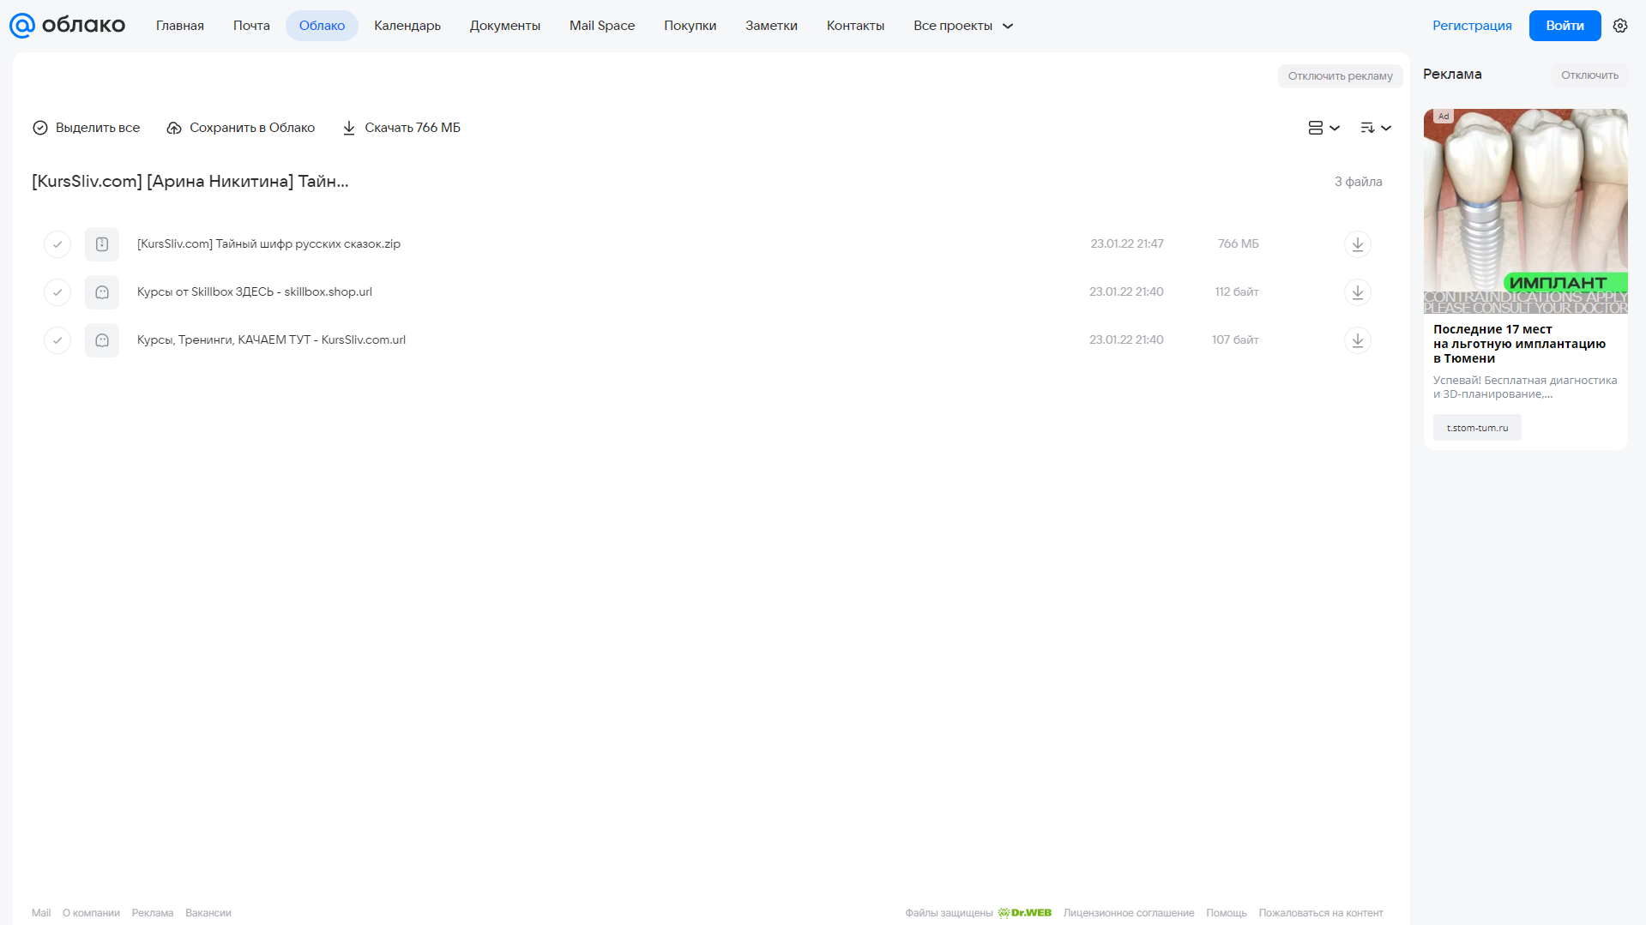
Task: Click Сохранить в Облако
Action: 241,128
